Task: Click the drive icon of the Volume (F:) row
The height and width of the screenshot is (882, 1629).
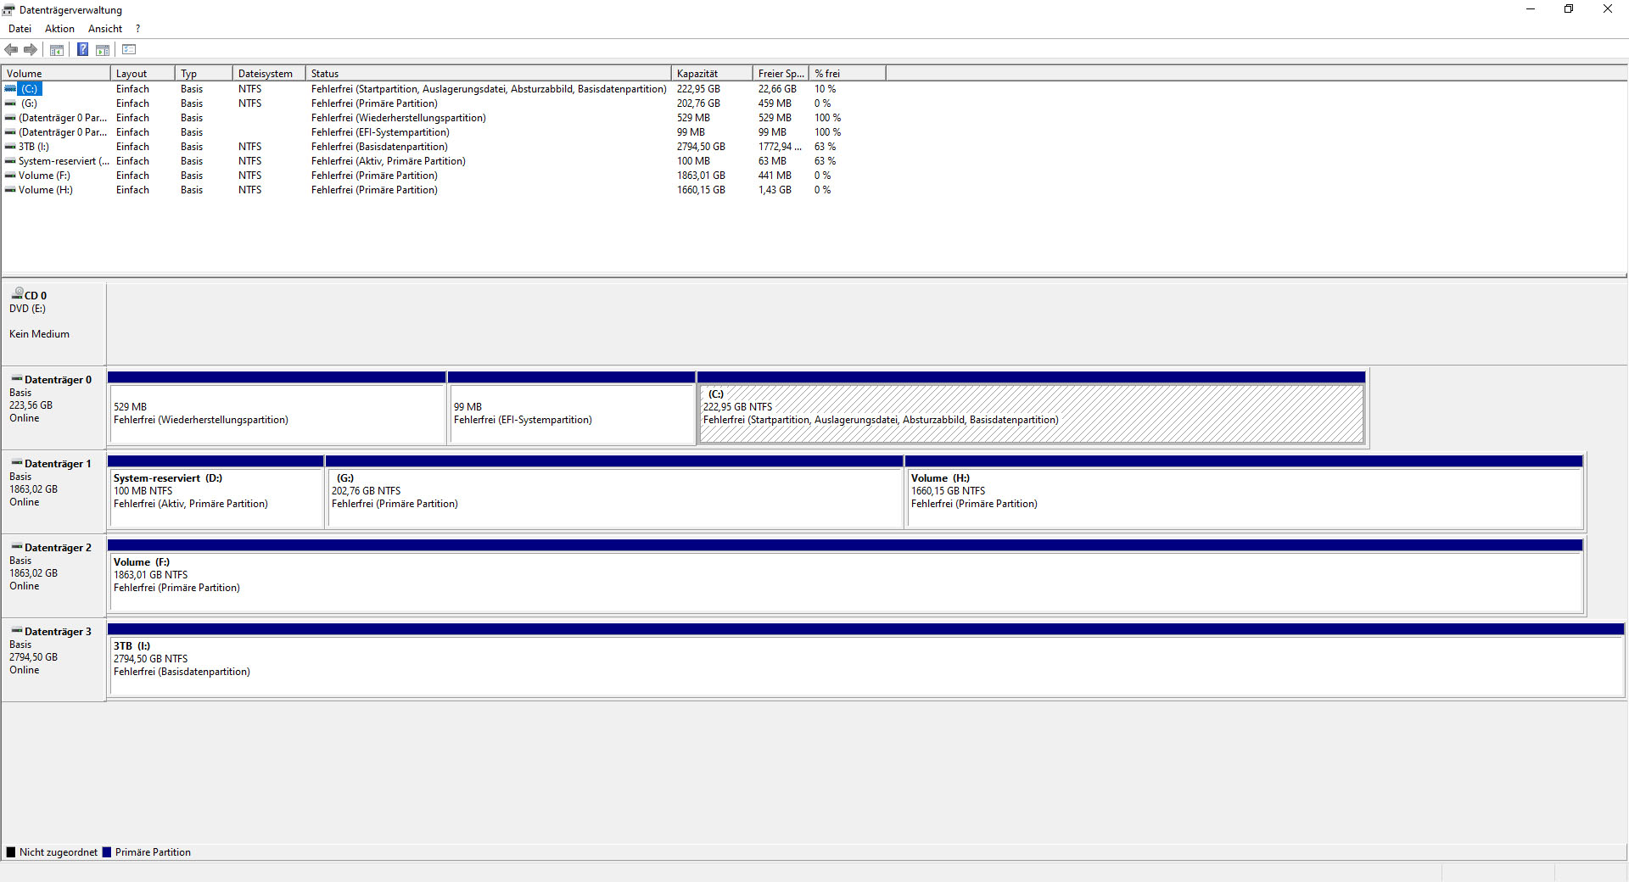Action: [x=10, y=175]
